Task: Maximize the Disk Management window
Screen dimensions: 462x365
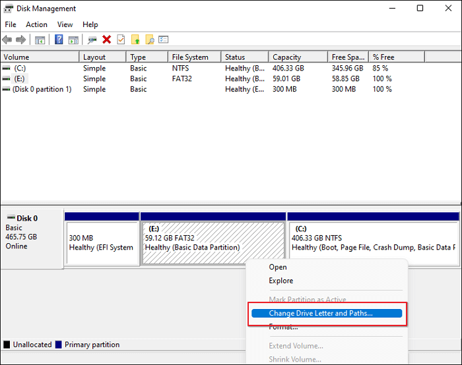Action: (420, 8)
